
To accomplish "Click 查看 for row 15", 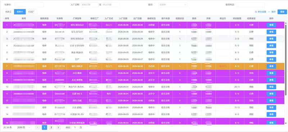I will point(271,122).
